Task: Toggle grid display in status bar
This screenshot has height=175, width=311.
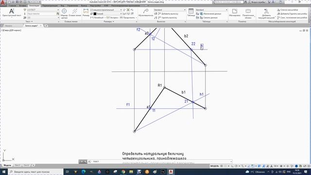Action: tap(222, 166)
